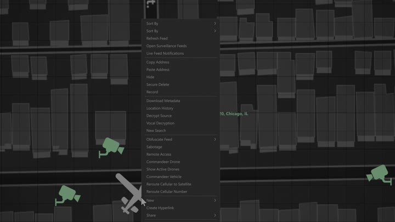Choose Refresh Feed from the context menu

(157, 38)
